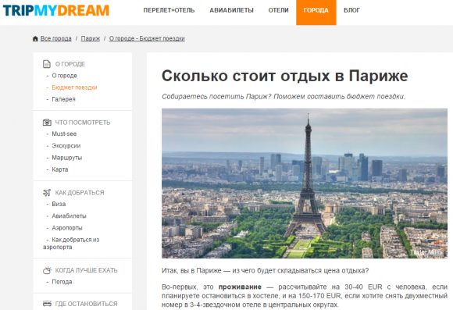Click the document icon beside О ГОРОДЕ
Viewport: 453px width, 310px height.
47,64
